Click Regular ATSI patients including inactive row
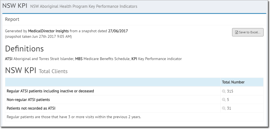270x129 pixels. pyautogui.click(x=134, y=91)
